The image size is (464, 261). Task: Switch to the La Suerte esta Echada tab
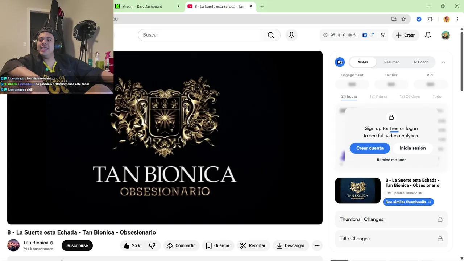point(220,6)
